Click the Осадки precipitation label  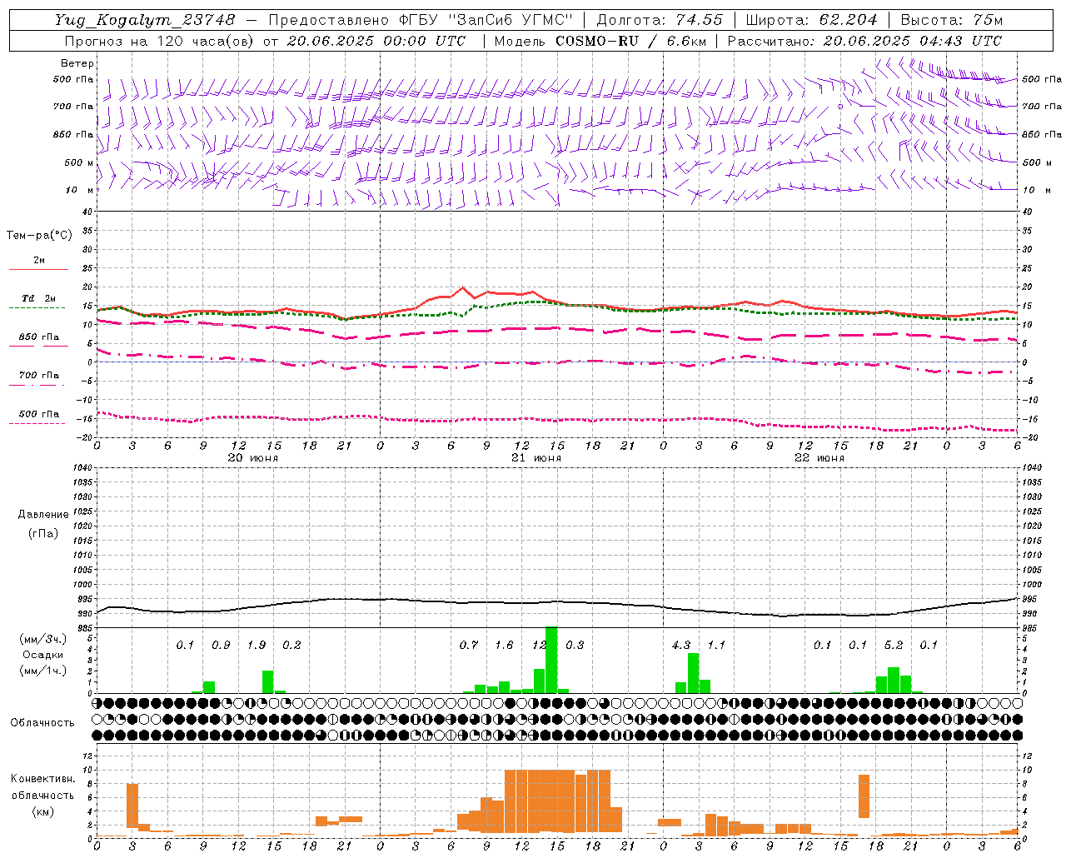click(43, 655)
